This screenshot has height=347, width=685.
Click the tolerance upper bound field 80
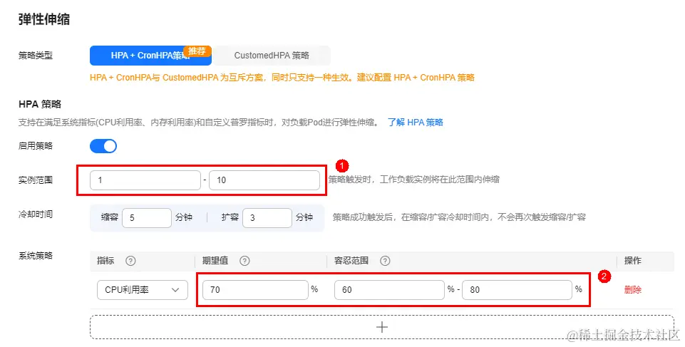click(x=517, y=290)
